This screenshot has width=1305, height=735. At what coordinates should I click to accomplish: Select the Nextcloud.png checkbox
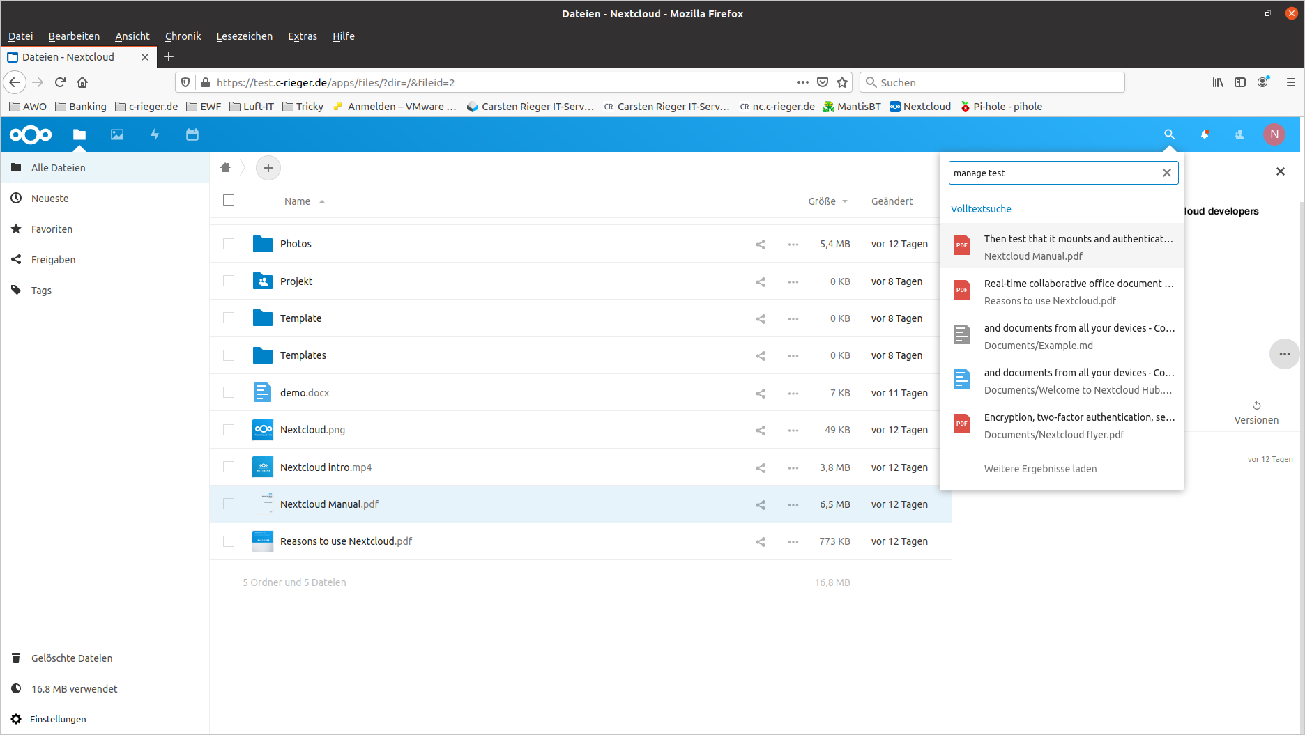point(229,430)
